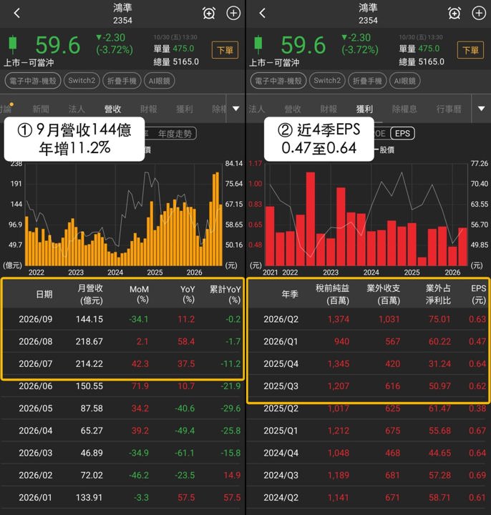Select the 2026/08 revenue row
491x515 pixels.
122,342
